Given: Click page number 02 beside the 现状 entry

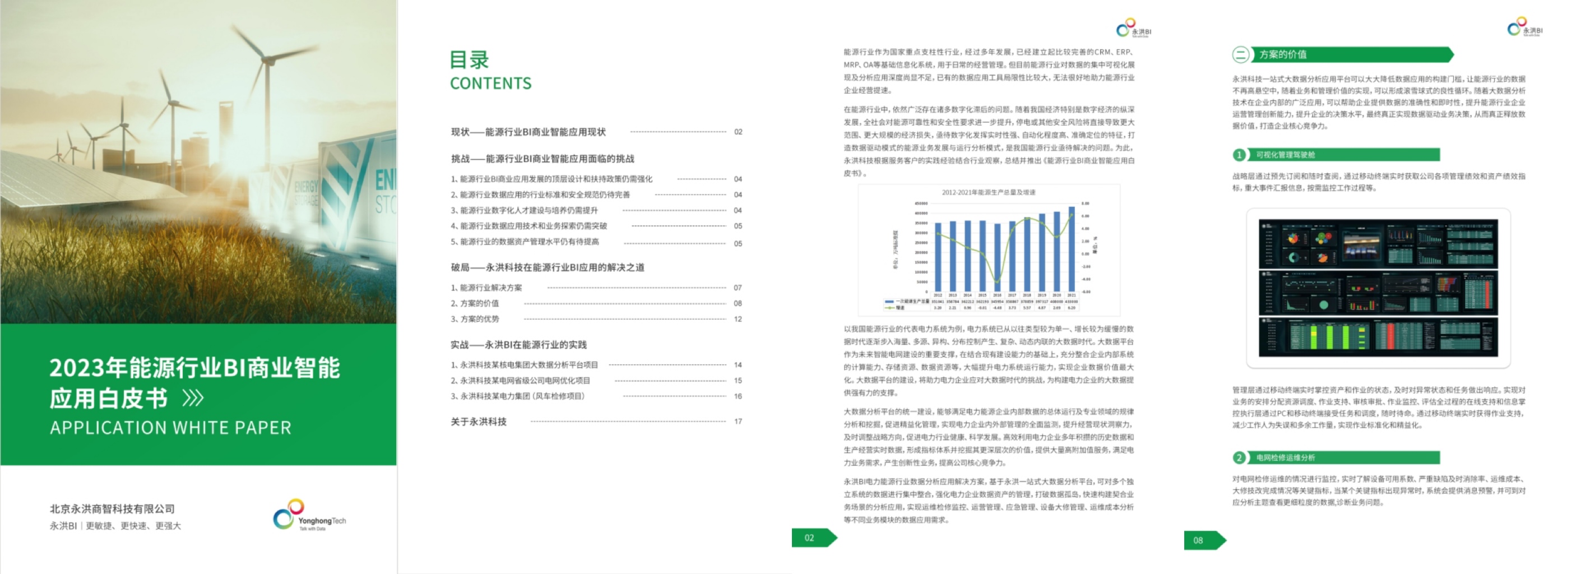Looking at the screenshot, I should (x=739, y=132).
